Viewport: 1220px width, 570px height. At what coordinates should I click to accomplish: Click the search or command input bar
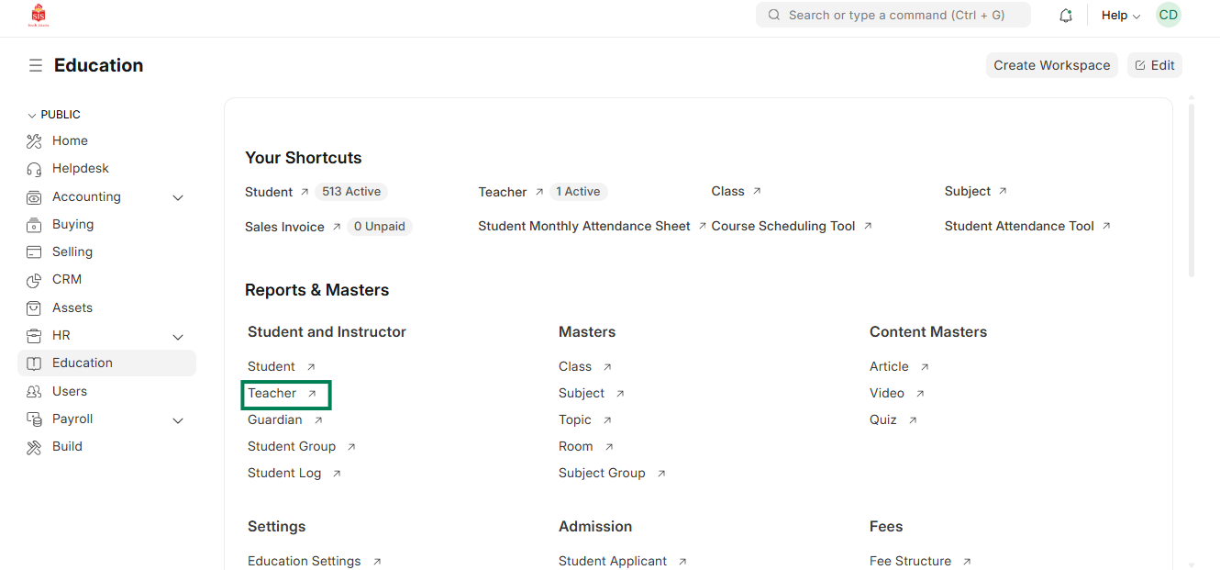click(x=893, y=16)
